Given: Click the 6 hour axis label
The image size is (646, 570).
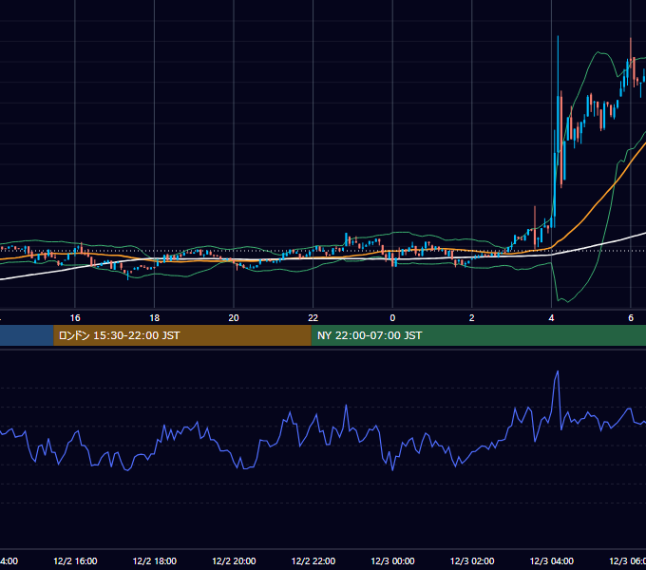Looking at the screenshot, I should (631, 318).
